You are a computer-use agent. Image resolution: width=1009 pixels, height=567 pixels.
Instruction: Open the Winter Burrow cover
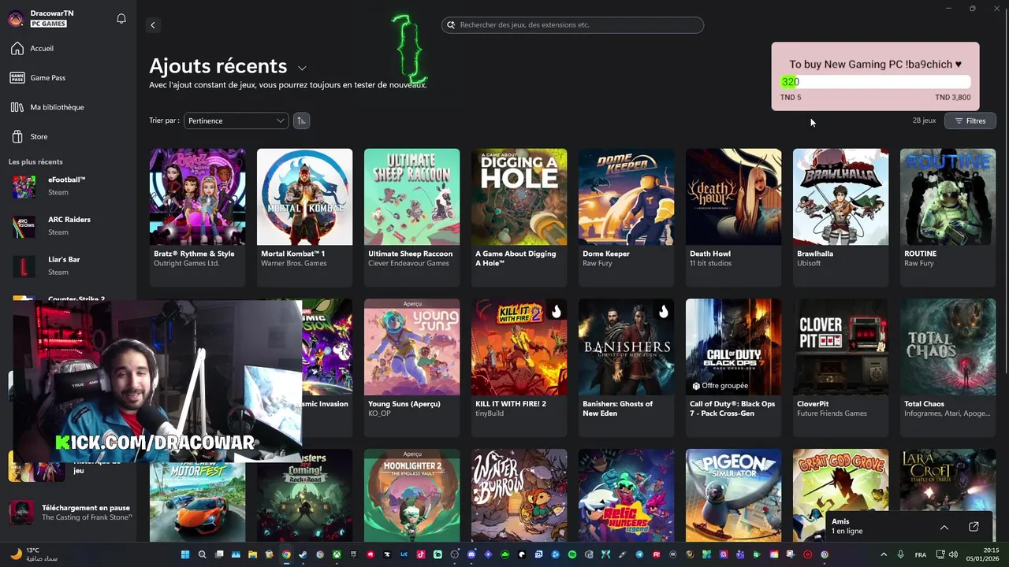pyautogui.click(x=519, y=495)
